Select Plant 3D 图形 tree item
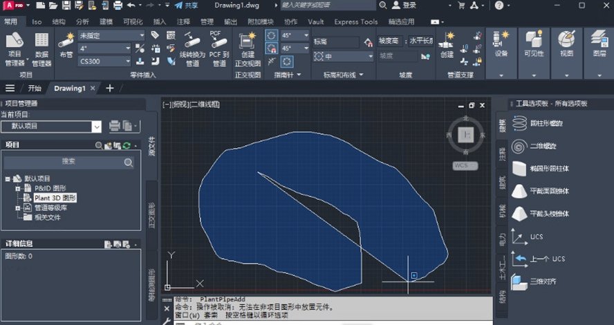614x325 pixels. (55, 198)
